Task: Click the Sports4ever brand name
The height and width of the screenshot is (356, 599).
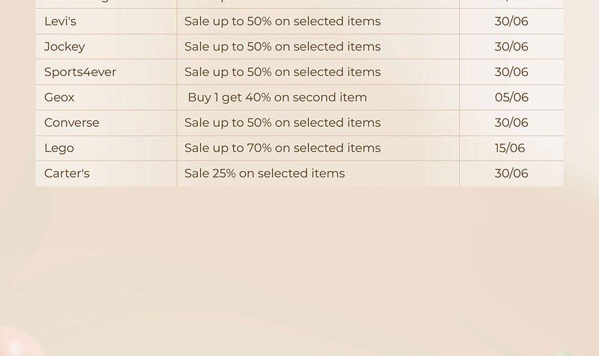Action: point(80,72)
